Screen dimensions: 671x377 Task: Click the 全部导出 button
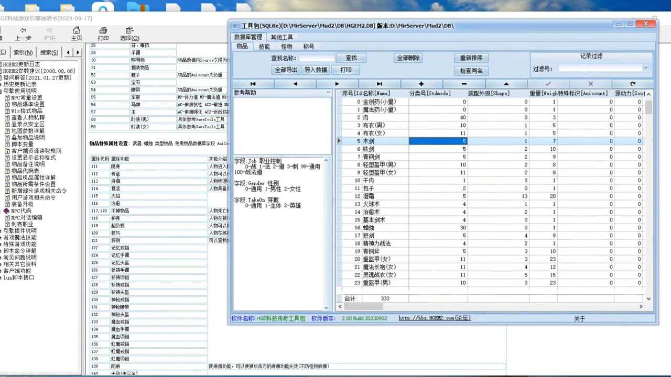pyautogui.click(x=286, y=70)
